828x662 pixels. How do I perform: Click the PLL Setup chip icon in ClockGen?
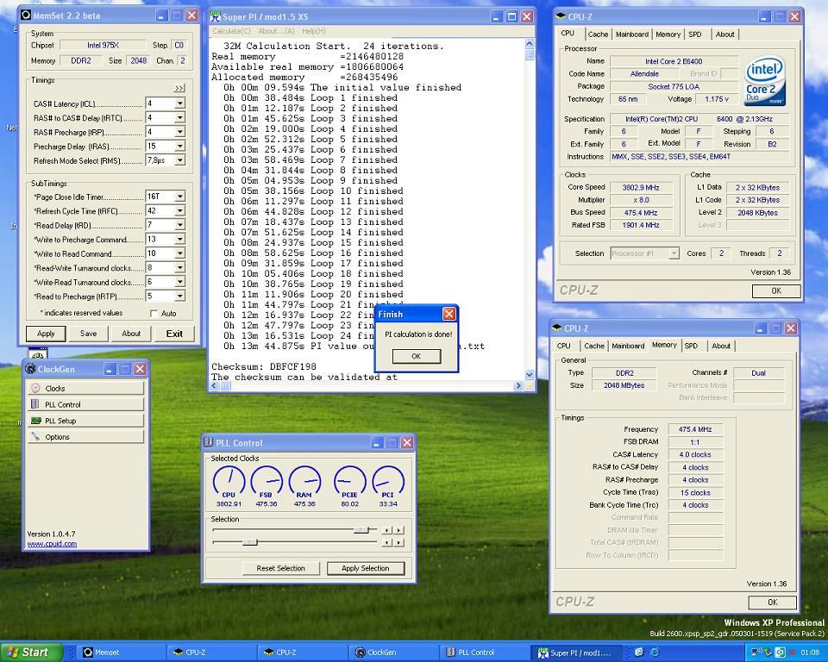pyautogui.click(x=35, y=421)
